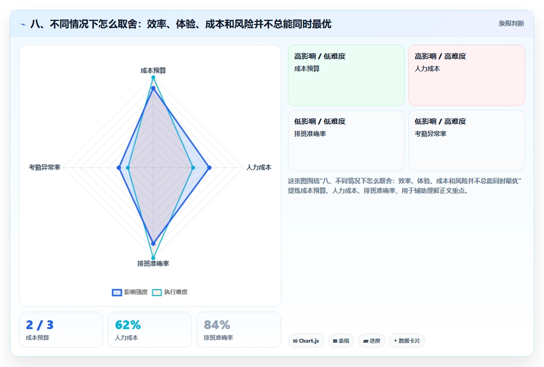This screenshot has width=544, height=367.
Task: Click 成本预算 radar axis label
Action: coord(153,70)
